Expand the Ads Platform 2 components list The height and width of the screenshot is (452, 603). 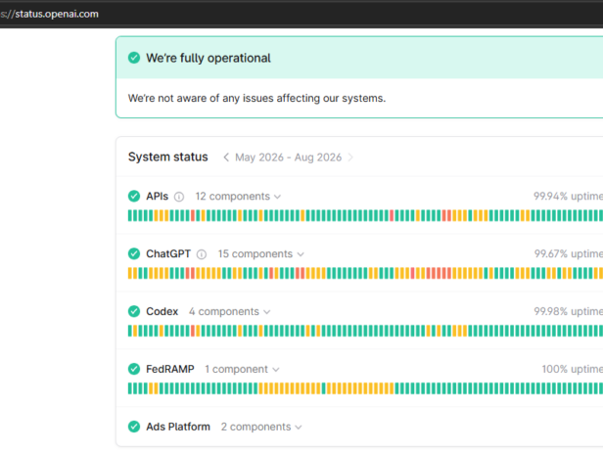click(x=261, y=427)
